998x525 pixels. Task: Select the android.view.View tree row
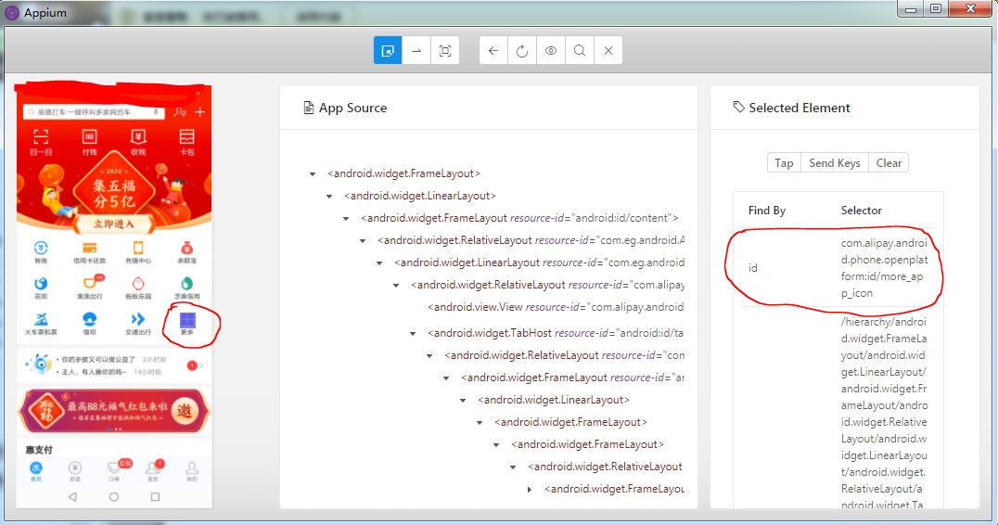click(555, 307)
